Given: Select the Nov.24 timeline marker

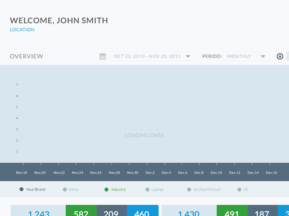Looking at the screenshot, I should (x=77, y=173).
